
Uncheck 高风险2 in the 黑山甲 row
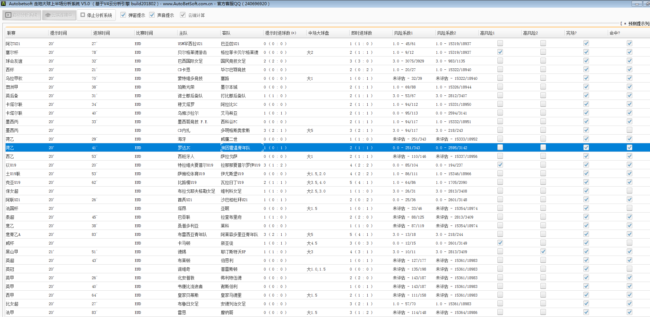click(x=543, y=251)
